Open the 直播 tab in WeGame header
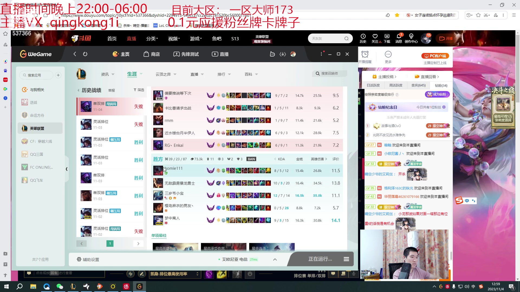The height and width of the screenshot is (292, 520). (x=220, y=54)
